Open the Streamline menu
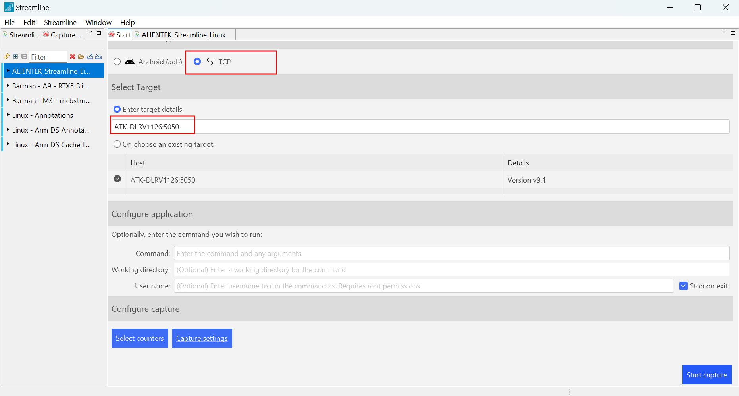The height and width of the screenshot is (396, 739). [60, 23]
